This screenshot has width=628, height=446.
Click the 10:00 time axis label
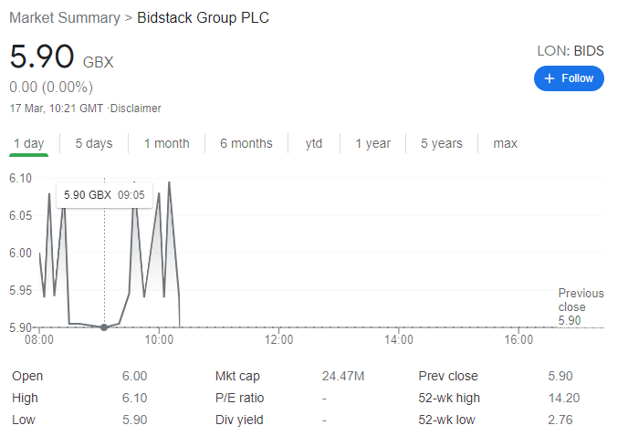[x=159, y=340]
